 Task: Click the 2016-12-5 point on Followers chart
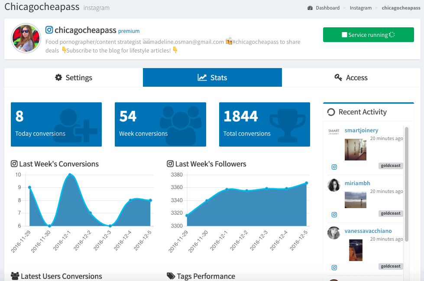pos(306,183)
